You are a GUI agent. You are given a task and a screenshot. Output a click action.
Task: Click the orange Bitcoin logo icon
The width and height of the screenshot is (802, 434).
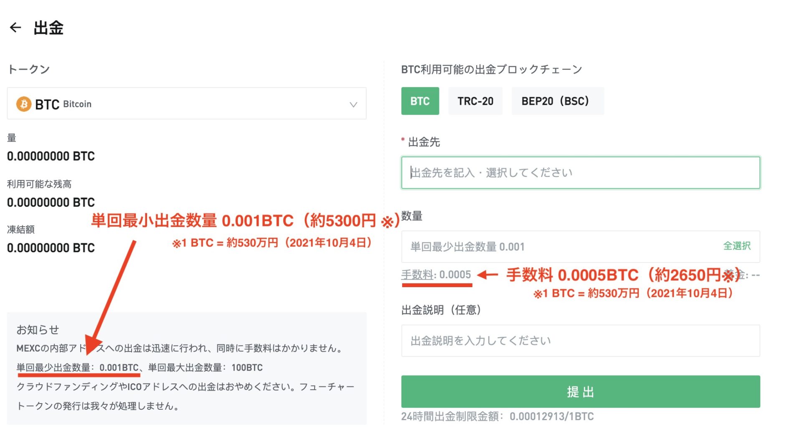tap(24, 104)
